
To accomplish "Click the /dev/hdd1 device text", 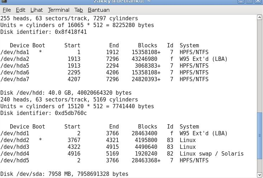I will [15, 133].
